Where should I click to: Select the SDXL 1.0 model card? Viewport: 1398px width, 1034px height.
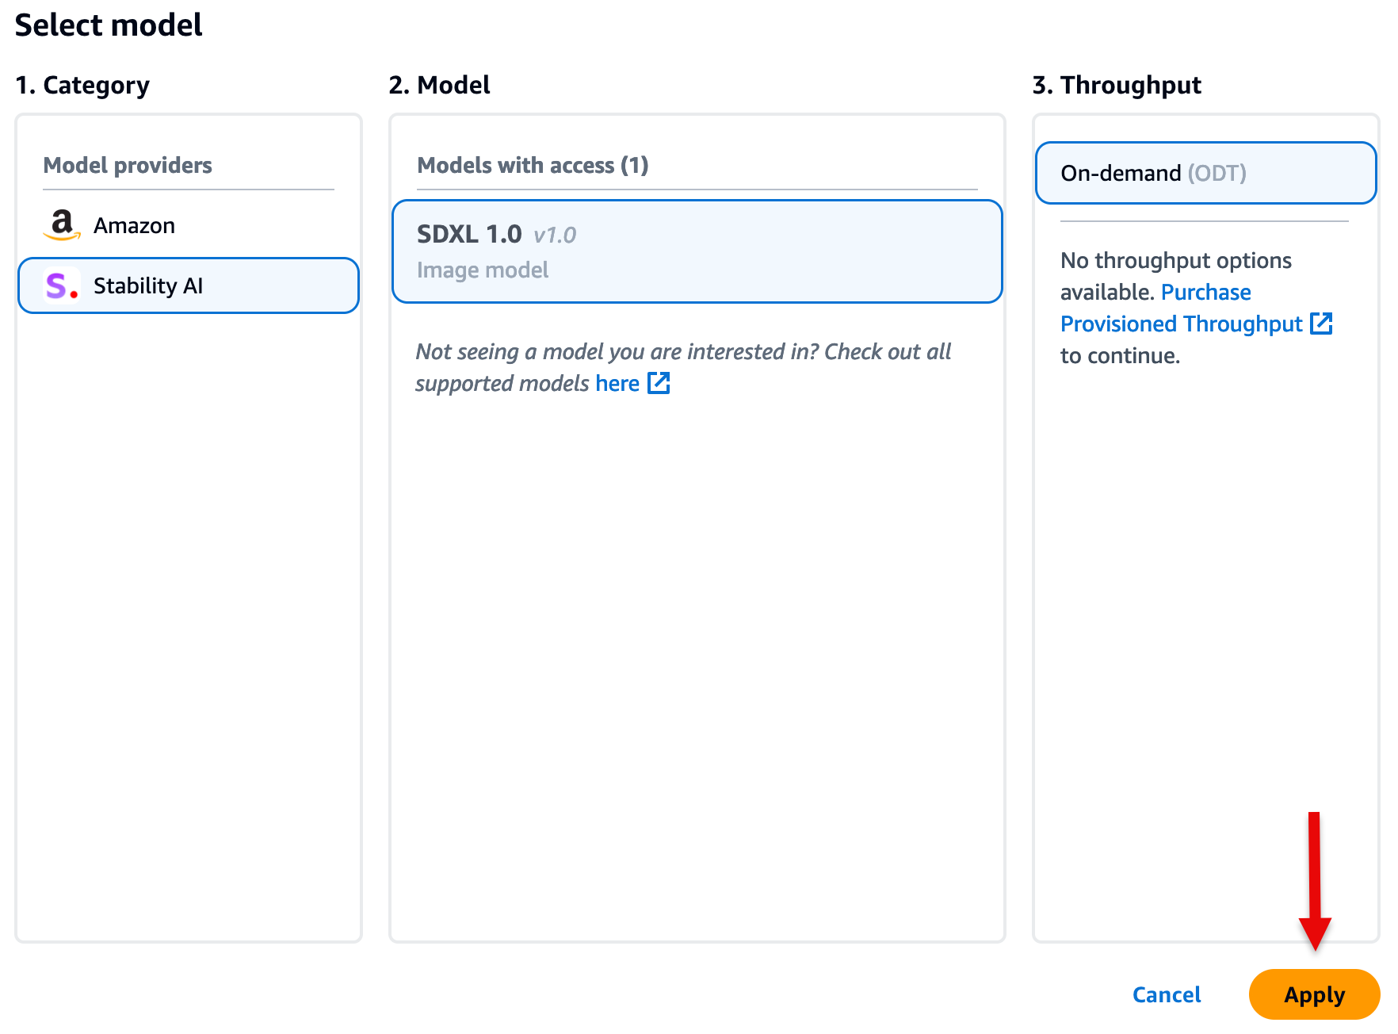pos(697,251)
